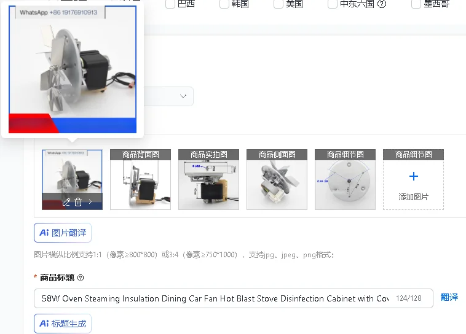Click into the 商品标题 input field
Image resolution: width=466 pixels, height=334 pixels.
click(x=233, y=298)
